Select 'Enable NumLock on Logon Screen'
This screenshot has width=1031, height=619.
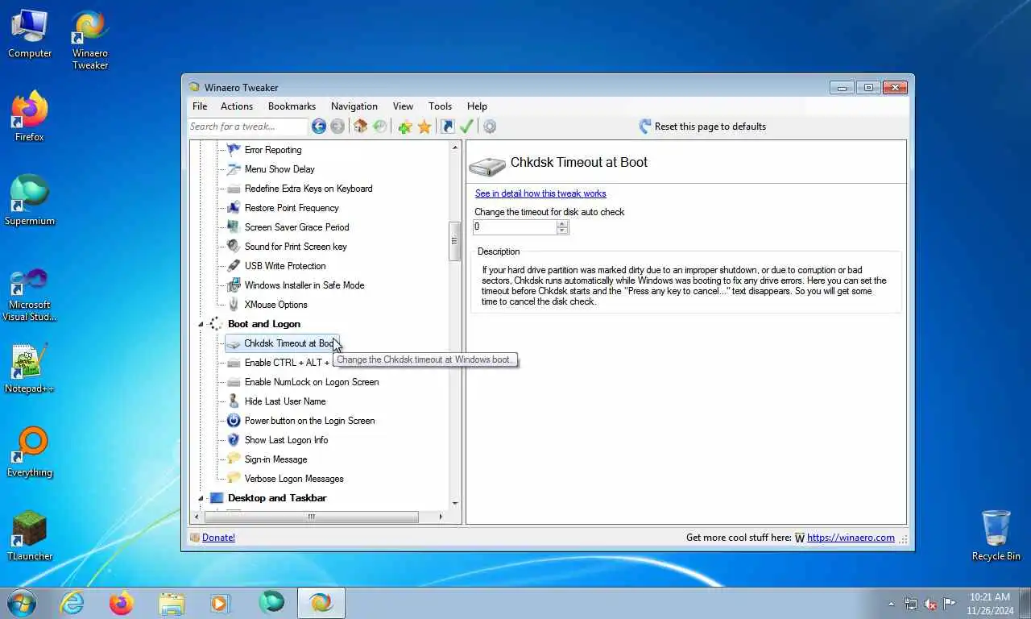(312, 382)
